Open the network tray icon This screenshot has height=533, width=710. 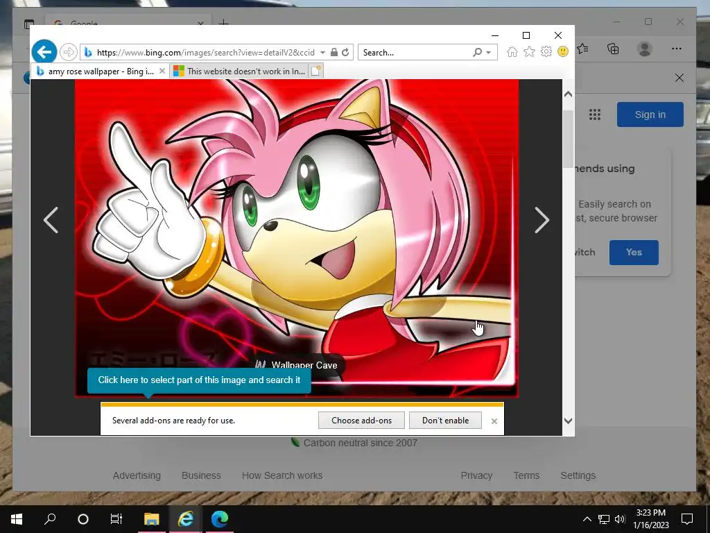(604, 519)
